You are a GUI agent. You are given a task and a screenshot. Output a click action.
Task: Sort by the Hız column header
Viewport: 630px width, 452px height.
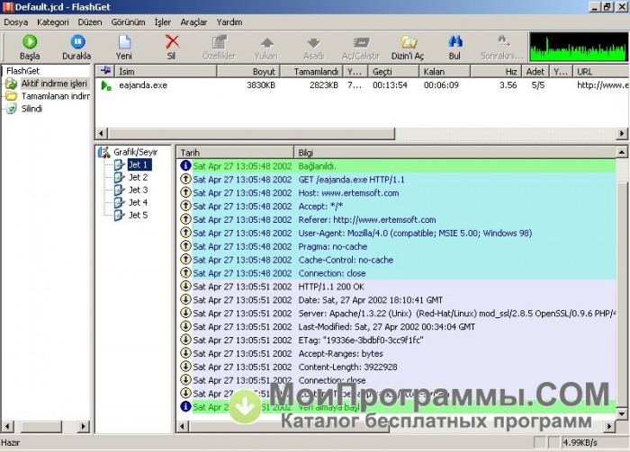point(496,71)
